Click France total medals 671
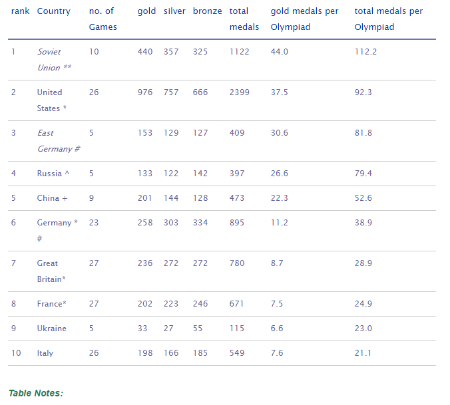Image resolution: width=450 pixels, height=405 pixels. click(x=236, y=304)
